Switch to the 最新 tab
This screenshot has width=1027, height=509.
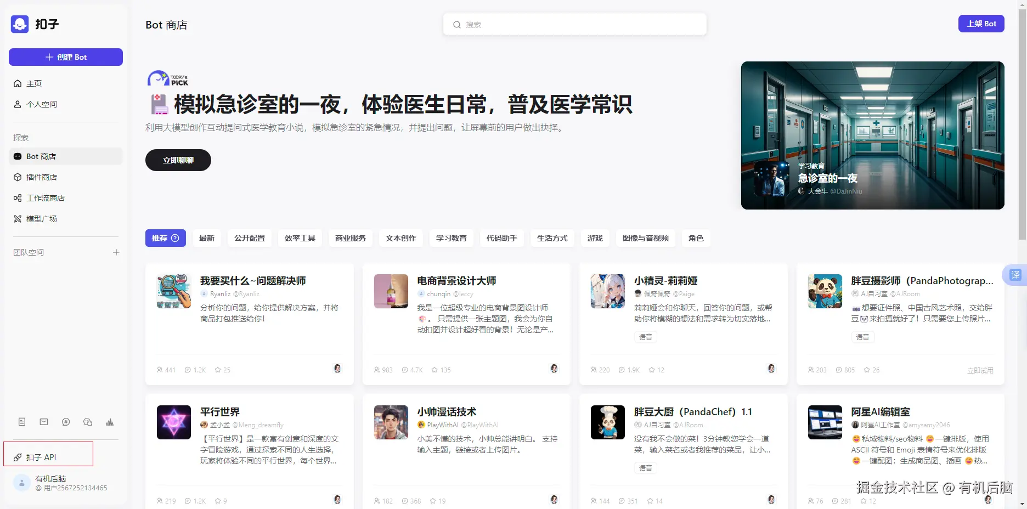(x=207, y=238)
